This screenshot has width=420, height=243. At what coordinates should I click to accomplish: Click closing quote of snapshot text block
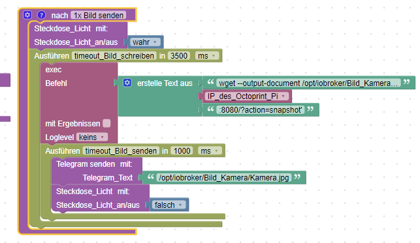(x=310, y=109)
